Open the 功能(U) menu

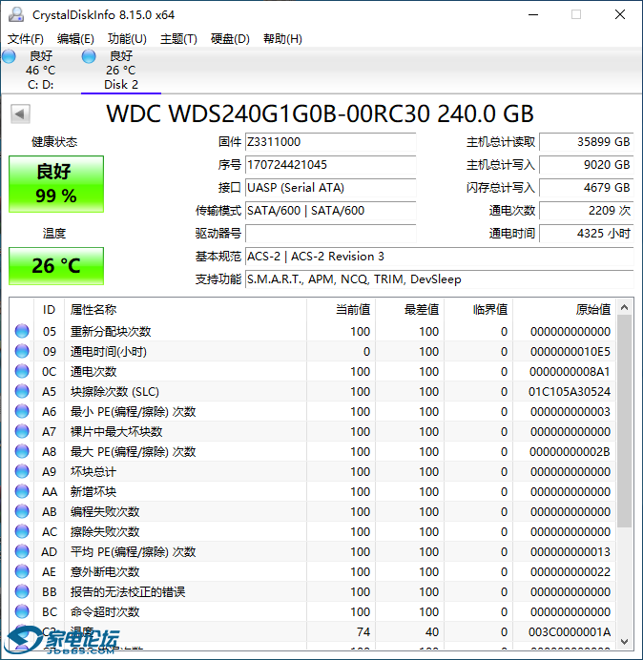click(127, 39)
